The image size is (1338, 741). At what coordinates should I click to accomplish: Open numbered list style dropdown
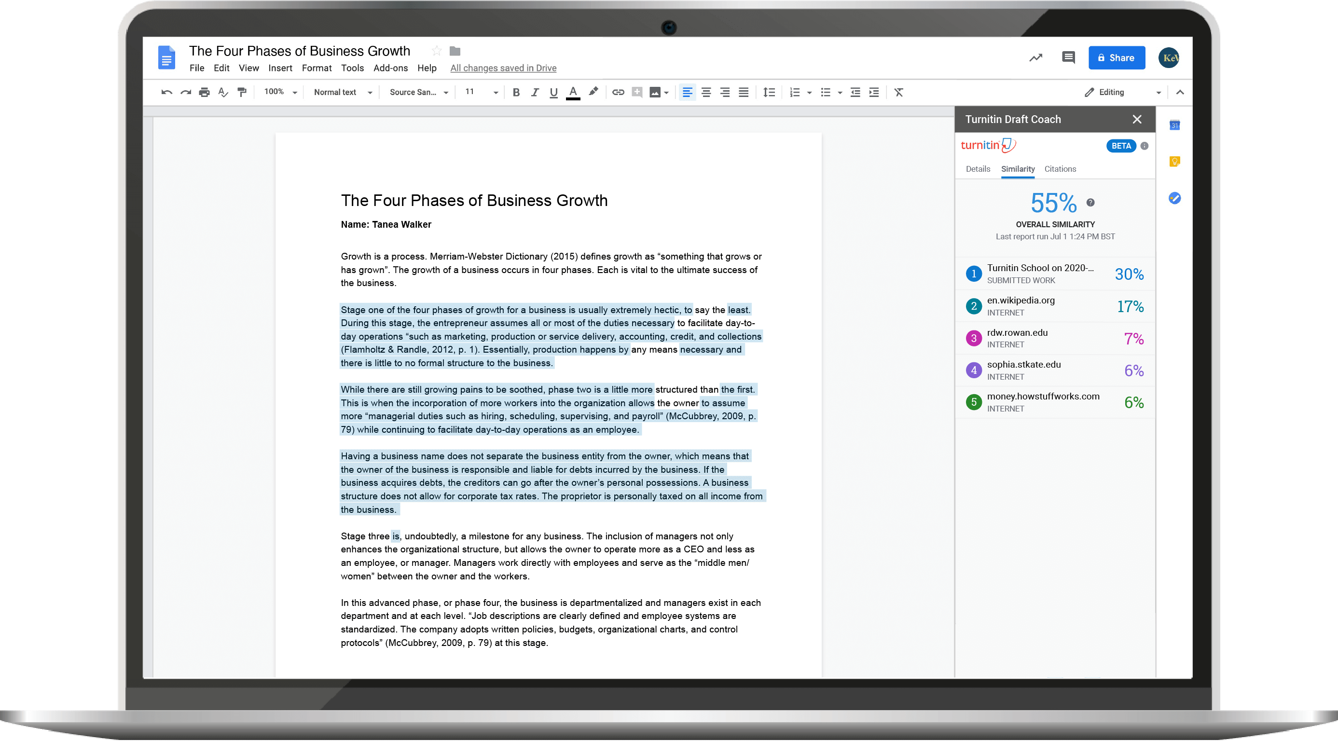809,93
